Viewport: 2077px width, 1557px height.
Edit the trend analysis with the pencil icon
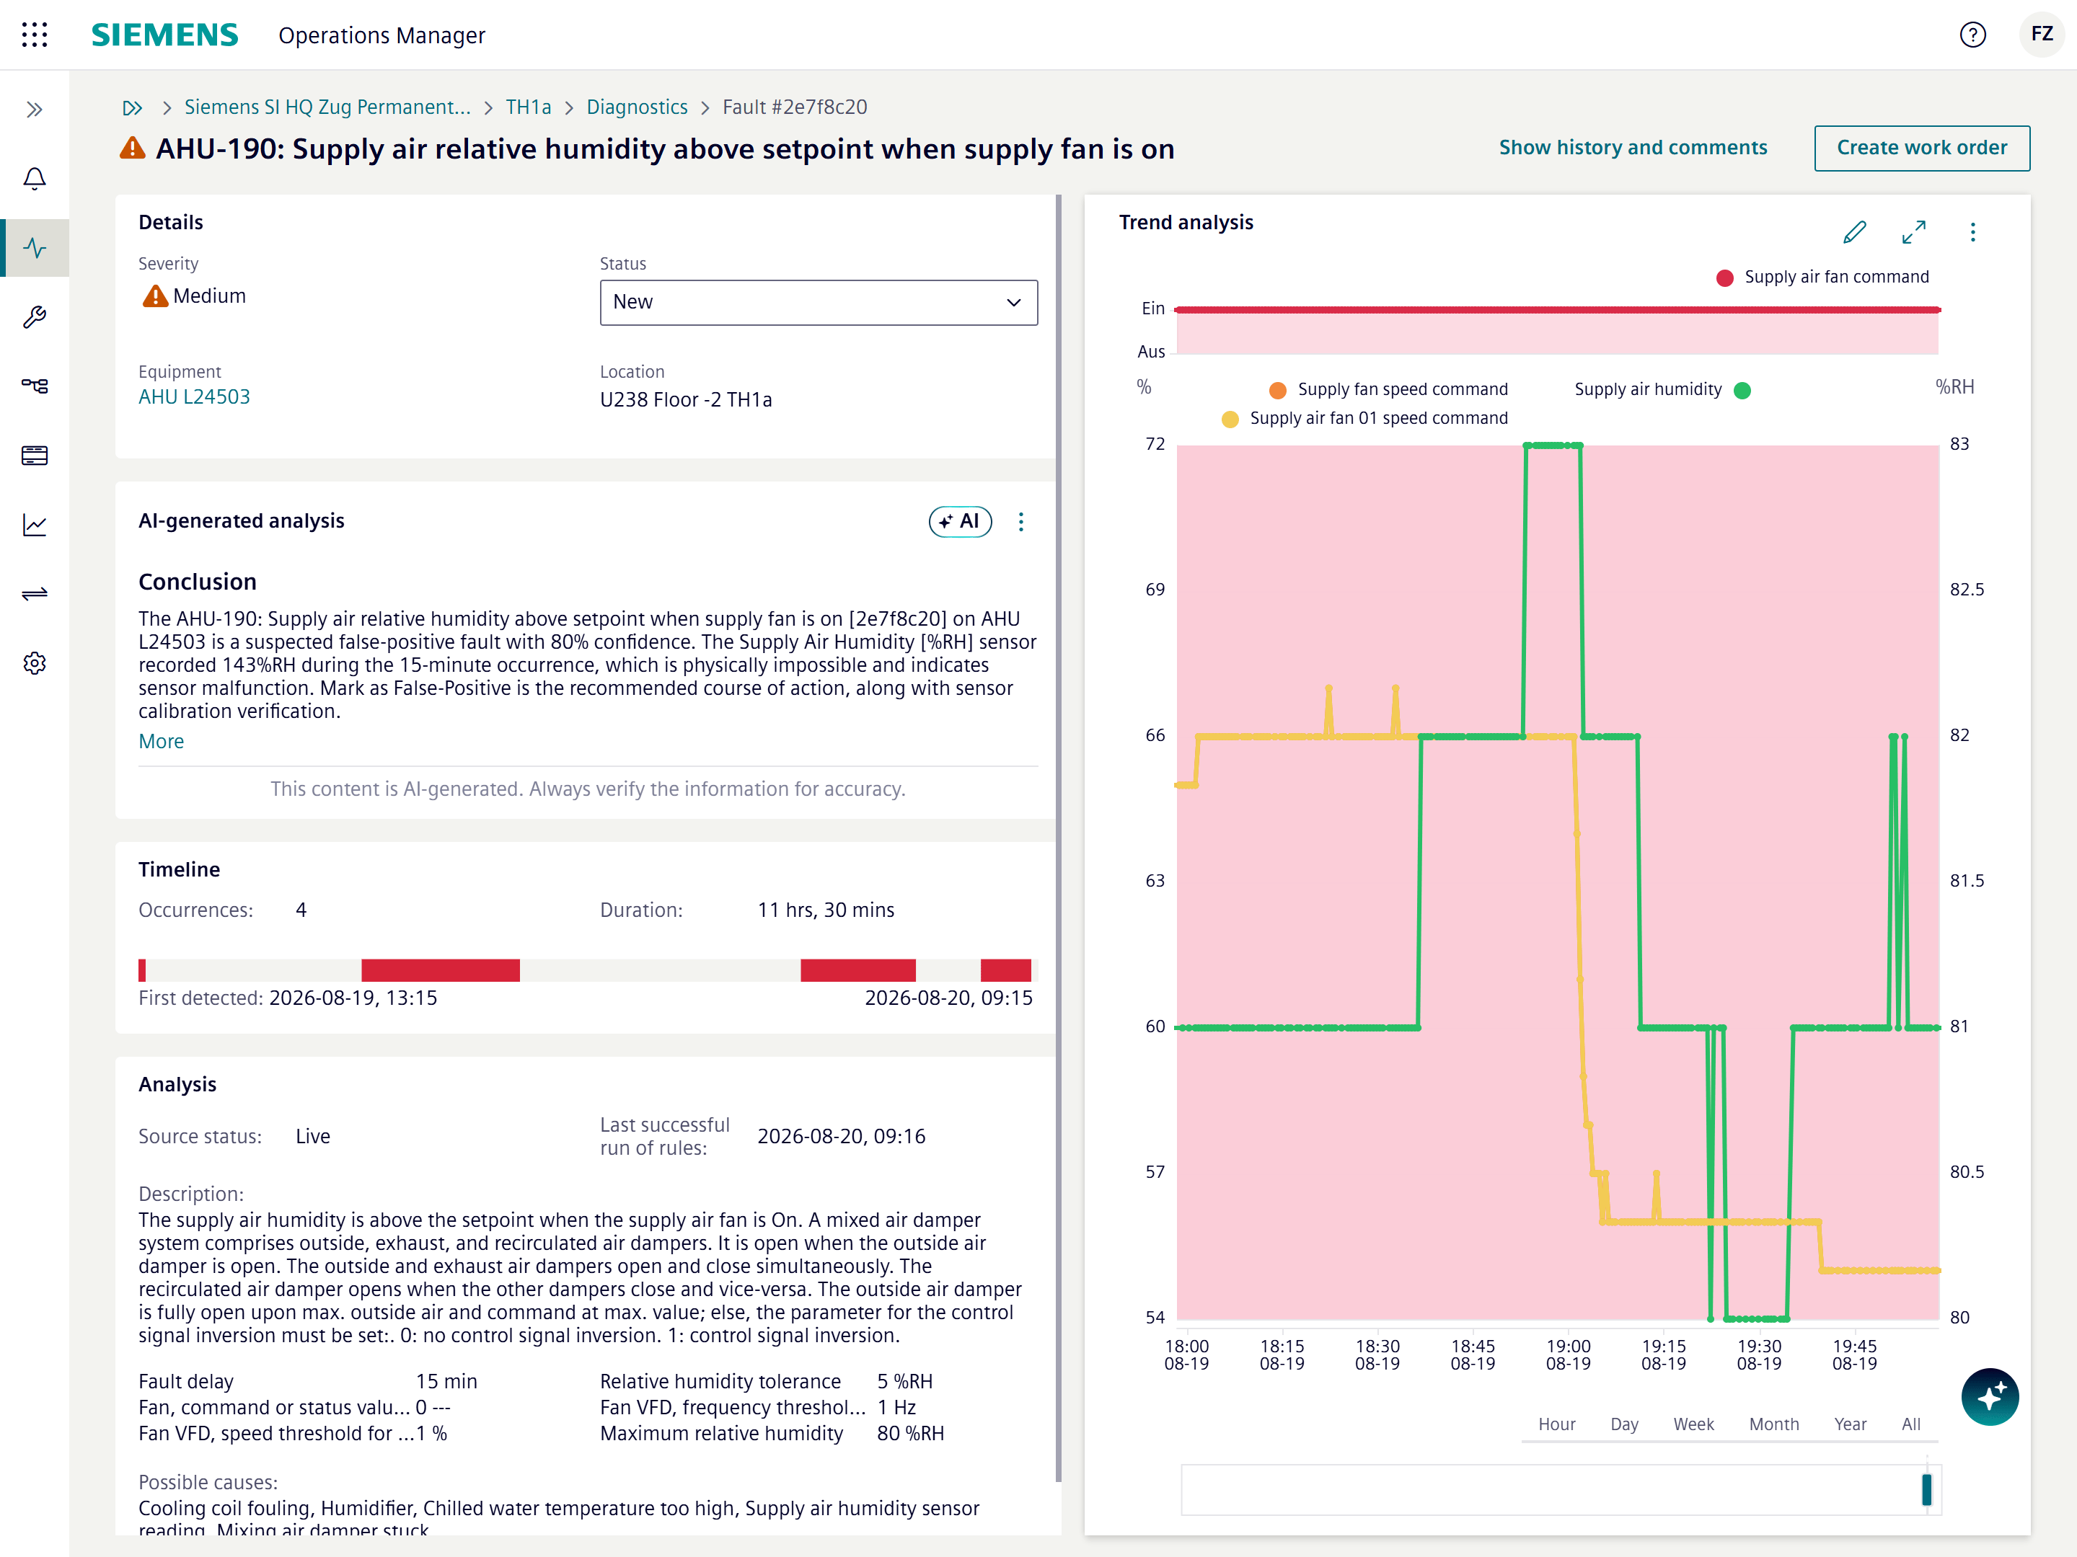coord(1854,232)
